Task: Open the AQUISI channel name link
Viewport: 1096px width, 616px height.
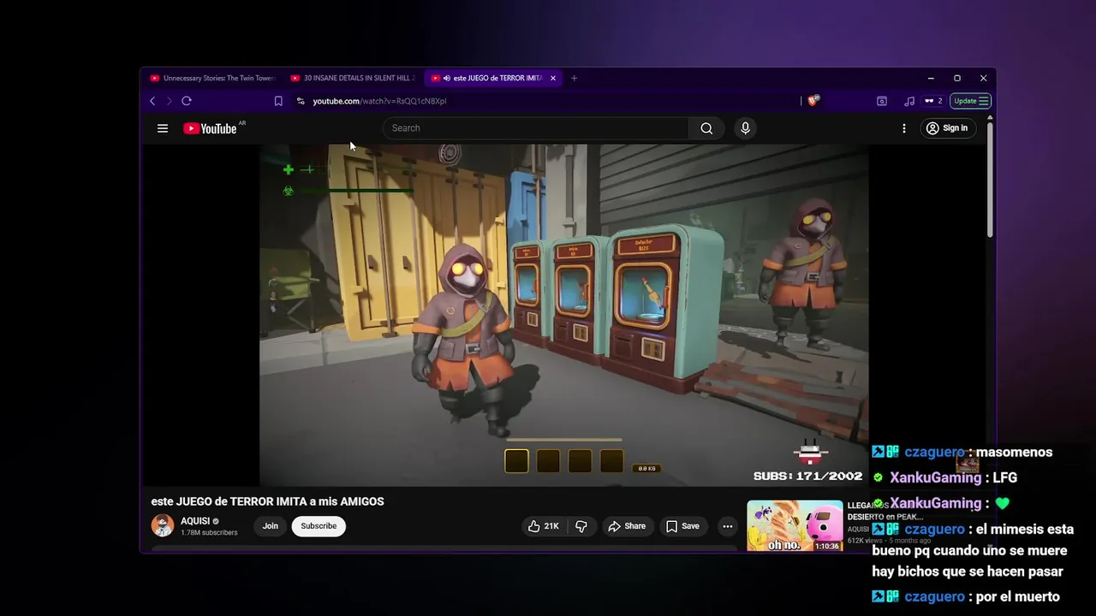Action: (x=195, y=521)
